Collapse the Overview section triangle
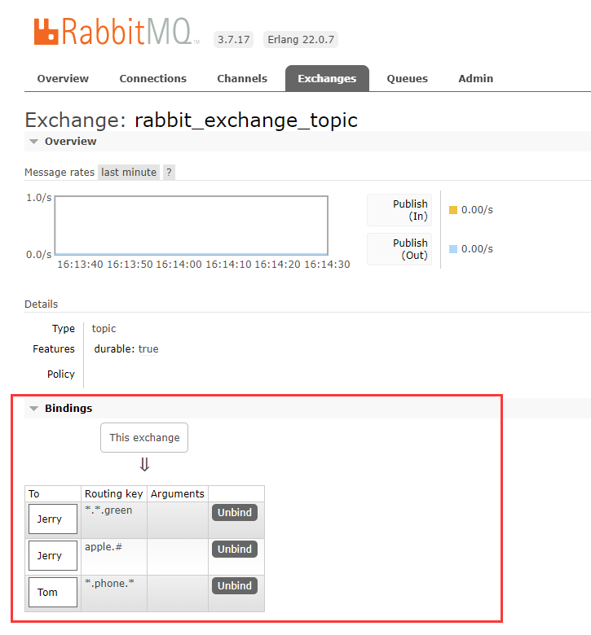 pyautogui.click(x=34, y=142)
